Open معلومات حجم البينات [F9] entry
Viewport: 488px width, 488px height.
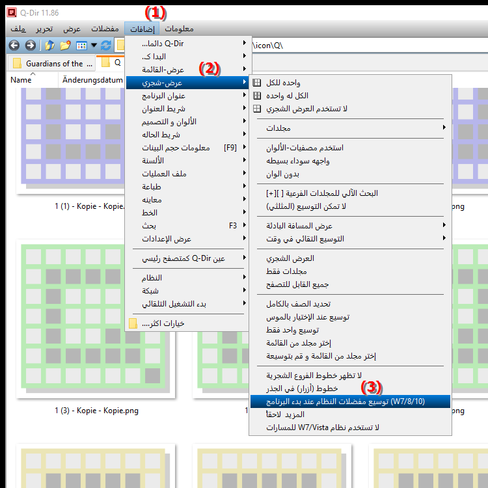[x=187, y=148]
